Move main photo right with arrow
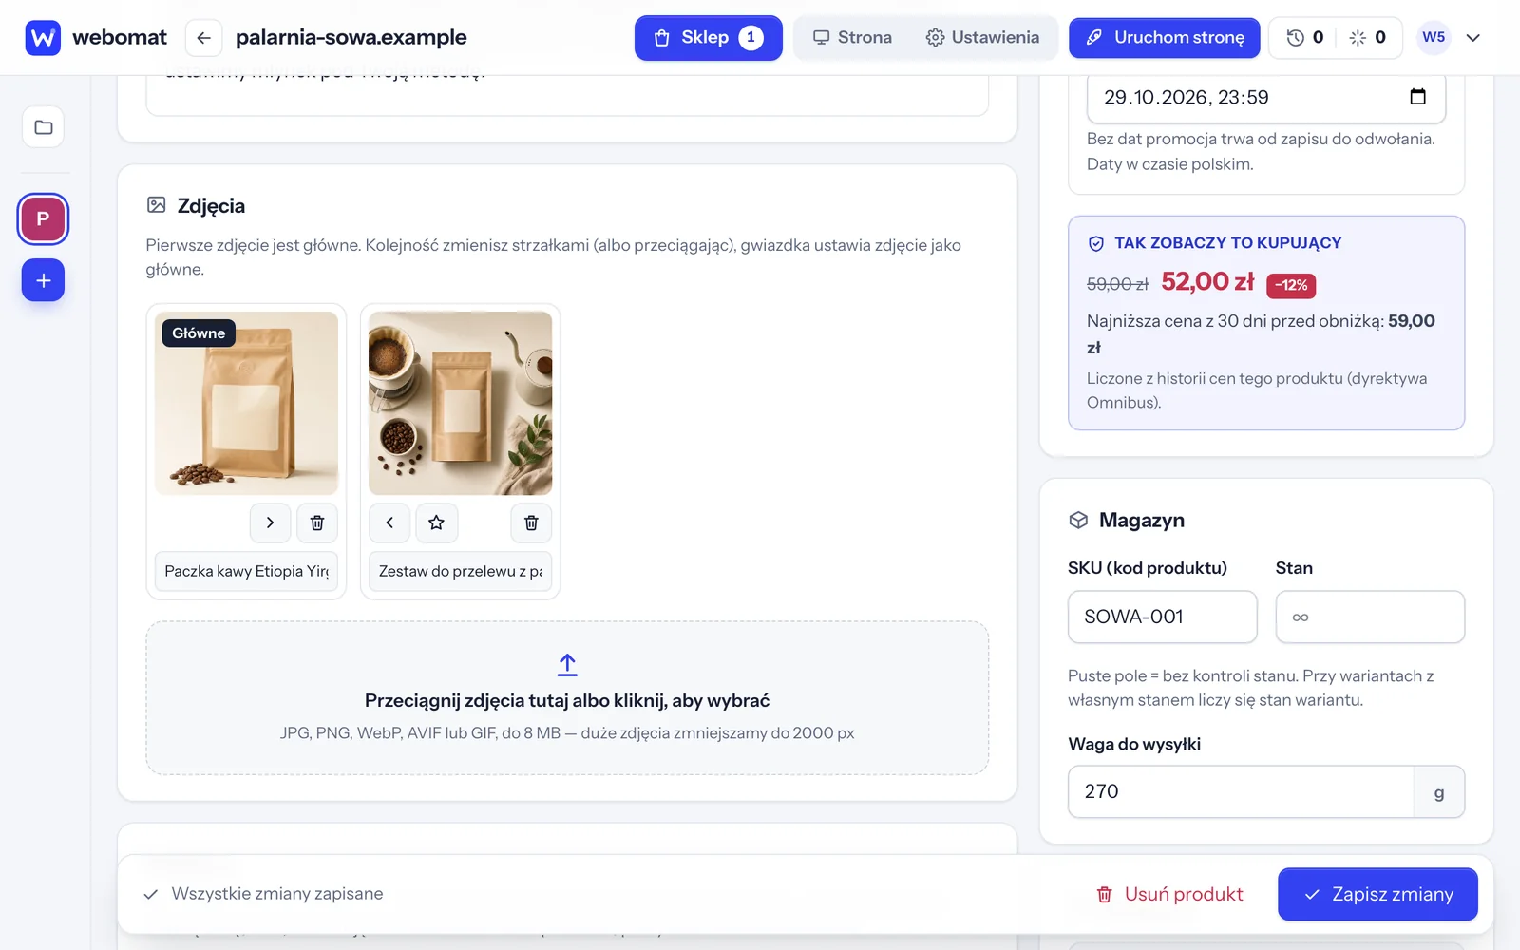 tap(270, 522)
